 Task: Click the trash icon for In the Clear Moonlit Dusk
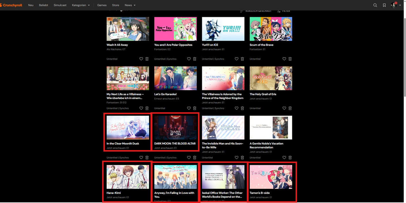pos(147,158)
